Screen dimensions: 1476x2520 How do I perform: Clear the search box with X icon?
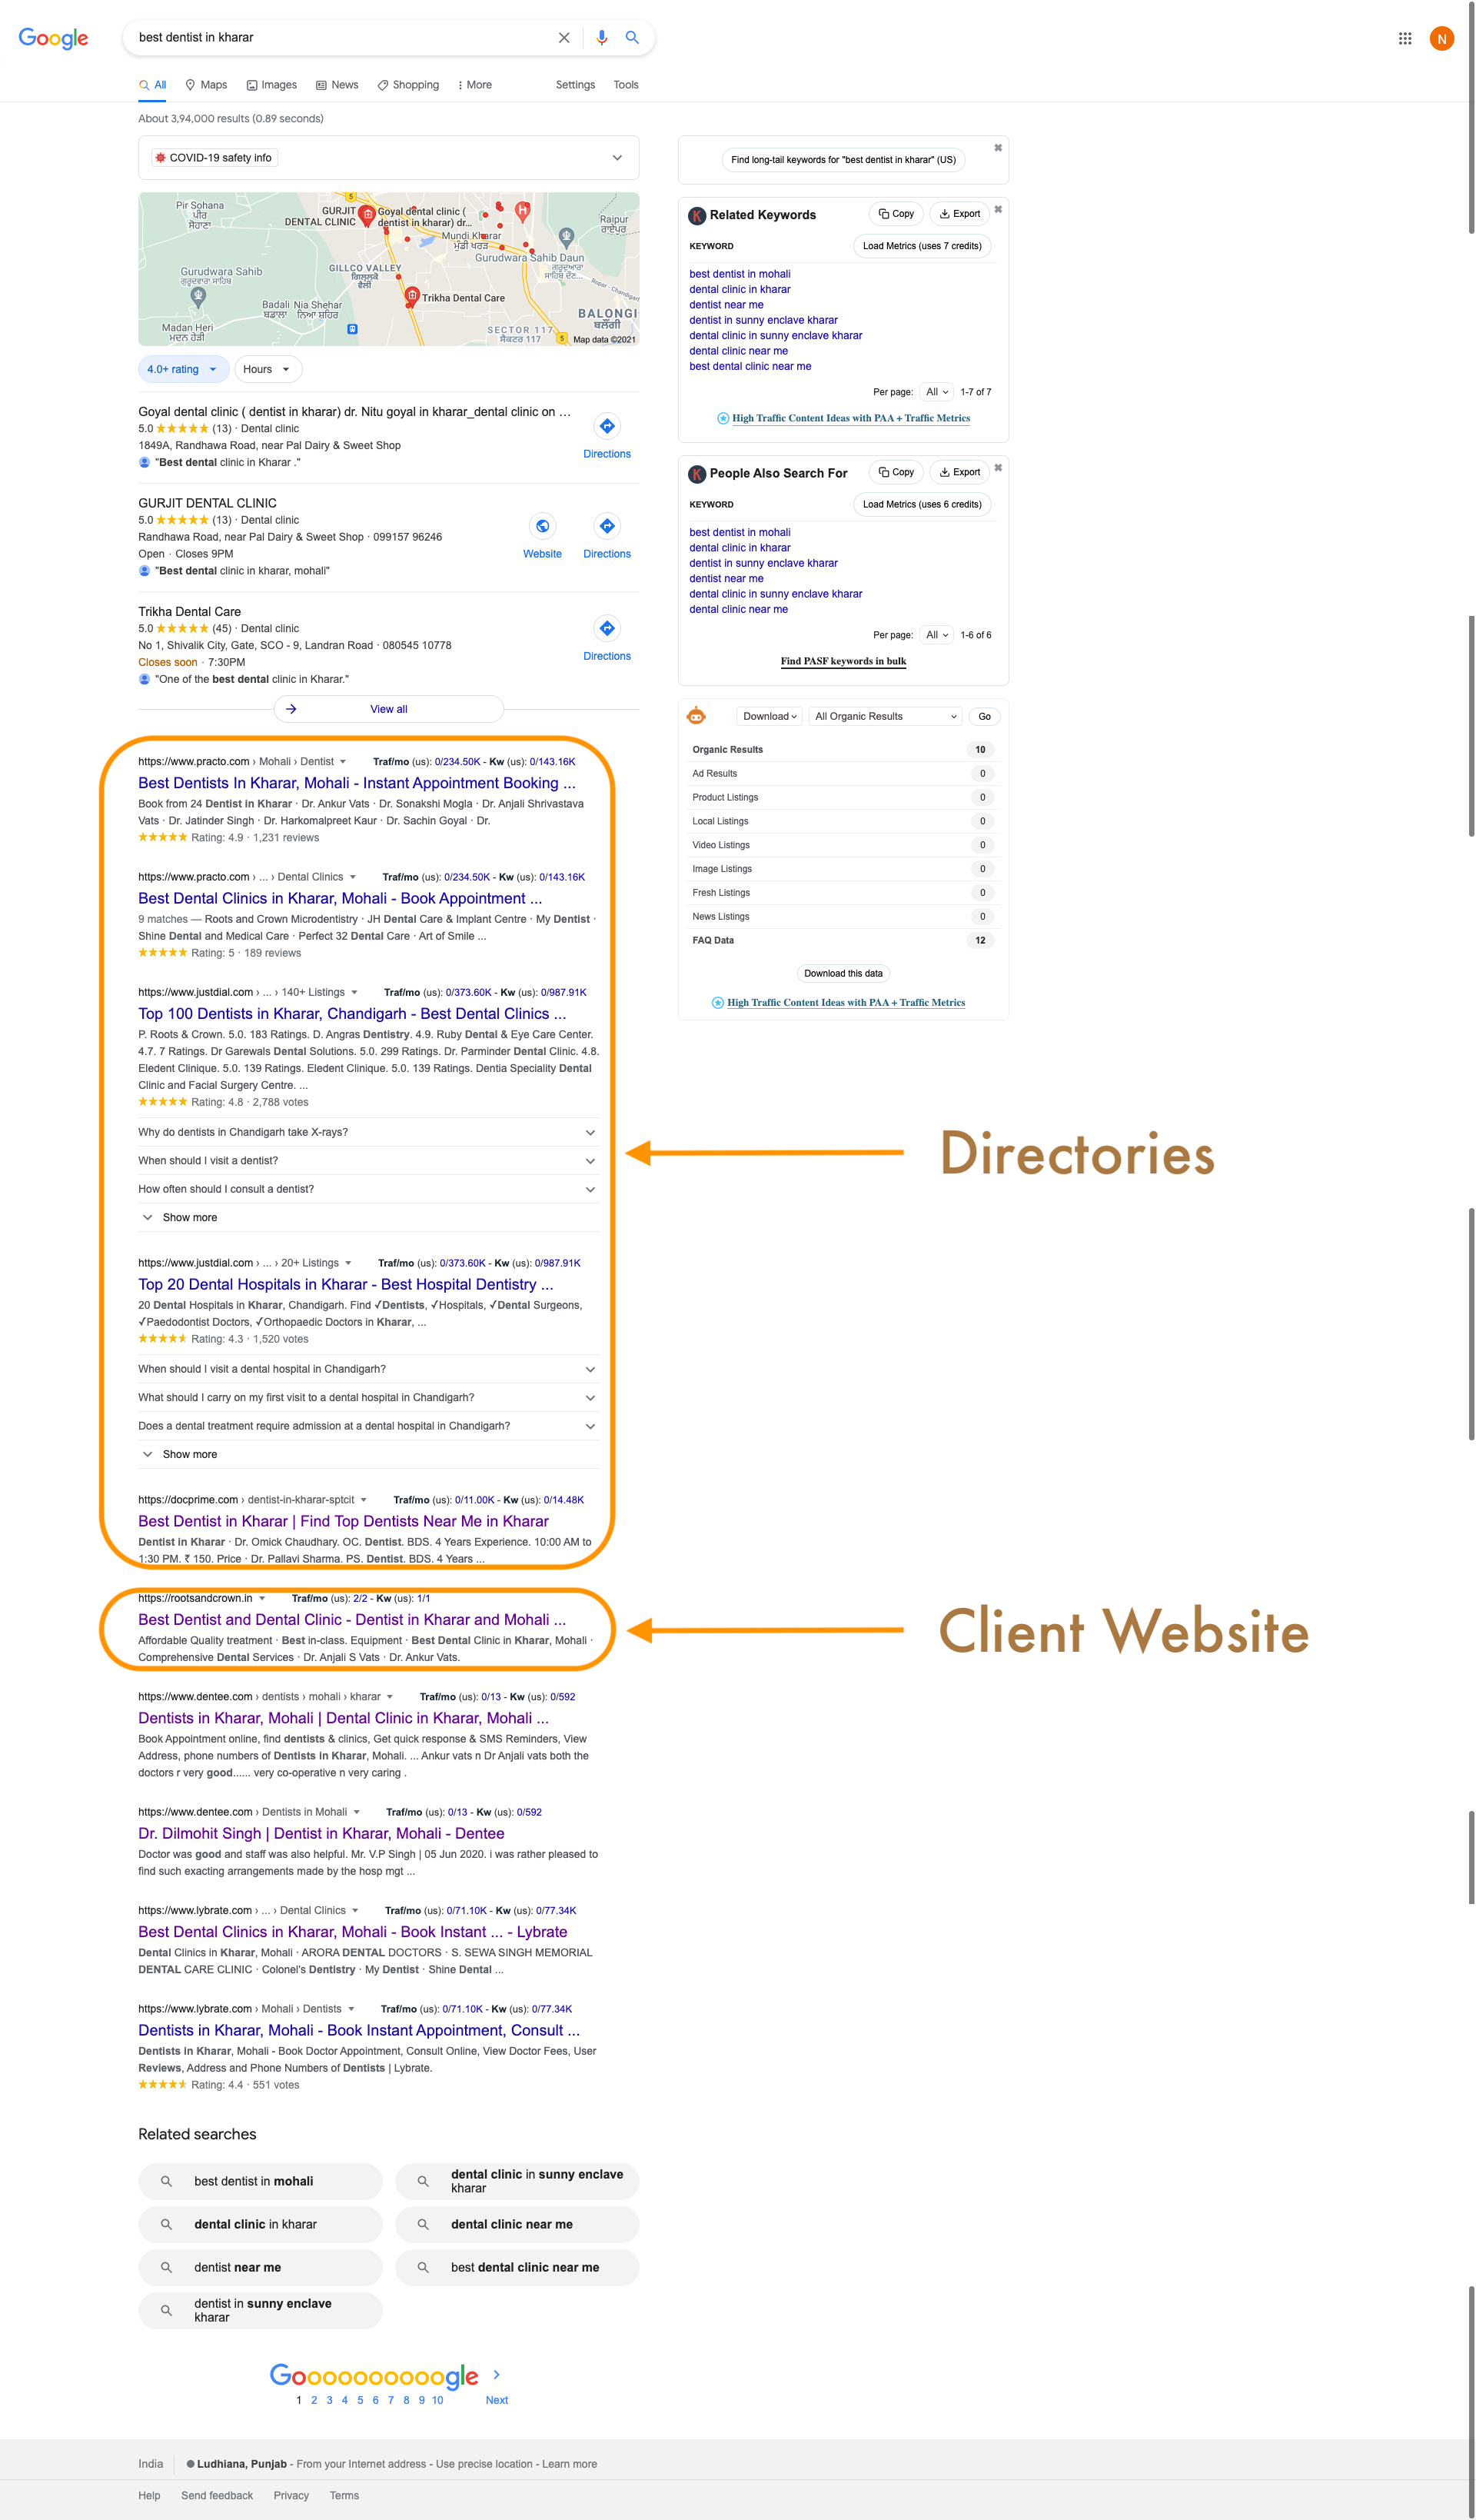tap(564, 37)
